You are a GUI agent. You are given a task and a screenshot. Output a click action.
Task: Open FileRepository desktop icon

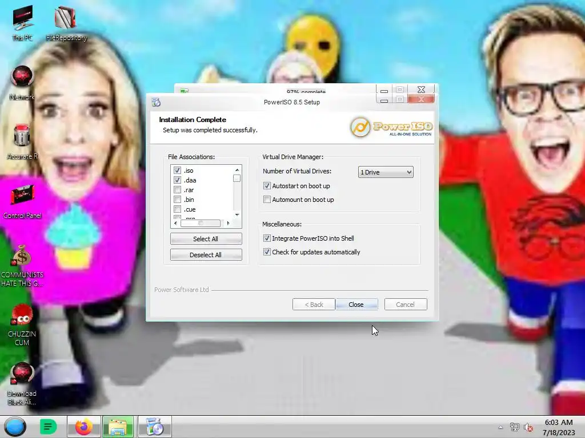click(66, 23)
